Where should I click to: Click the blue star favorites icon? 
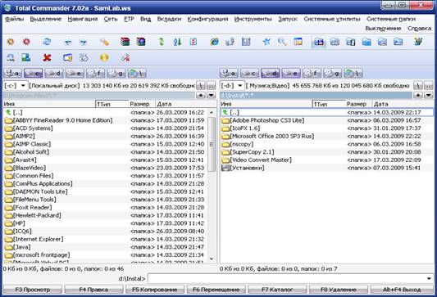pyautogui.click(x=266, y=42)
